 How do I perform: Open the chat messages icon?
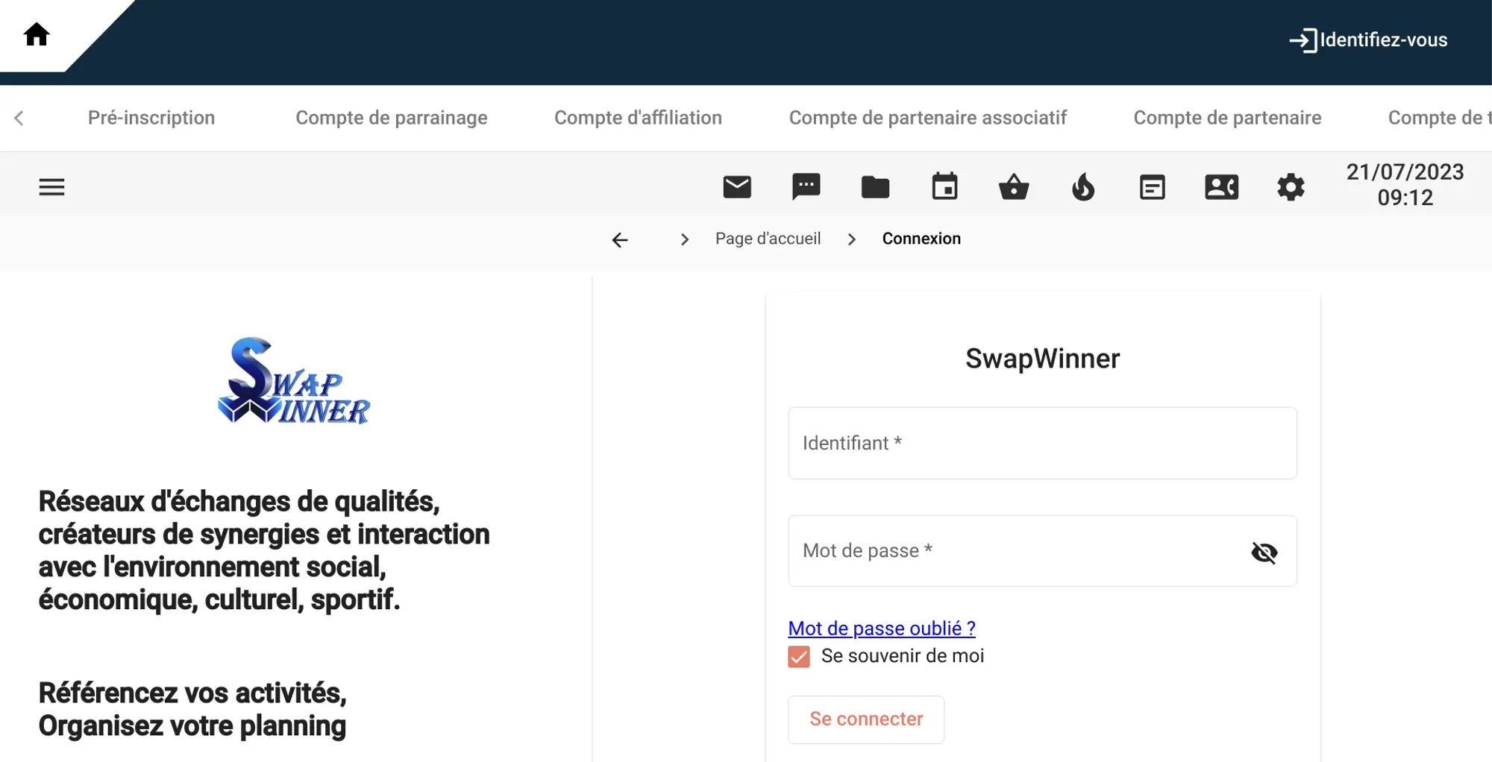pyautogui.click(x=806, y=187)
